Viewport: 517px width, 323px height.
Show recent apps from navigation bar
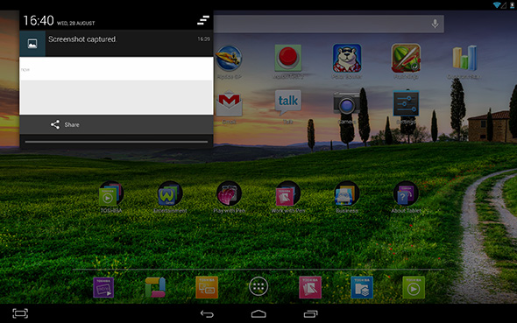point(310,314)
